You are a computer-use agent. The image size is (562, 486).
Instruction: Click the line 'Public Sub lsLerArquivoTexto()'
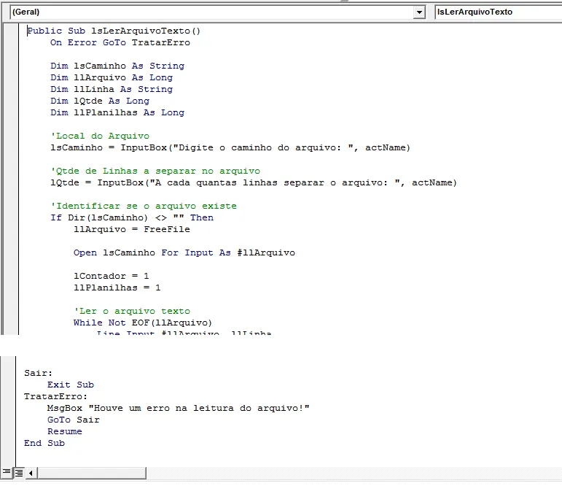(114, 31)
